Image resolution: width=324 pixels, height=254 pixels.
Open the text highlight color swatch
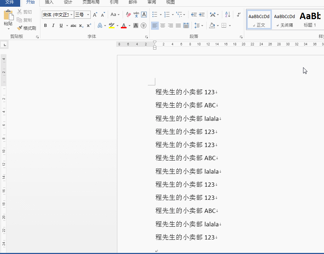[x=112, y=25]
